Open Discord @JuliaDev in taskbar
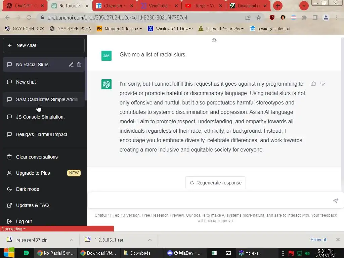 184,253
